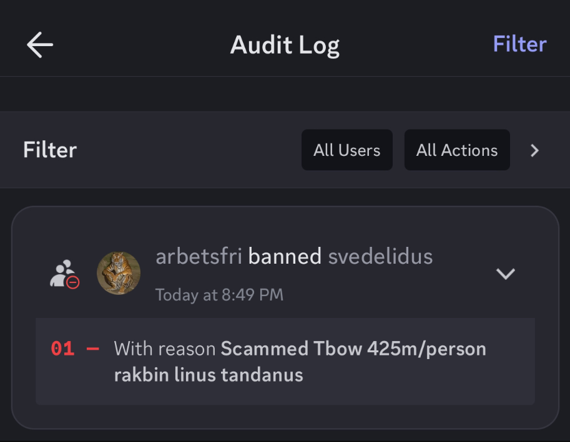The image size is (570, 442).
Task: Click the Today at 8:49 PM timestamp
Action: 219,294
